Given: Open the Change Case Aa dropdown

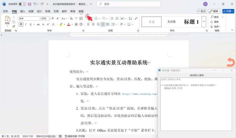Looking at the screenshot, I should pyautogui.click(x=64, y=18).
